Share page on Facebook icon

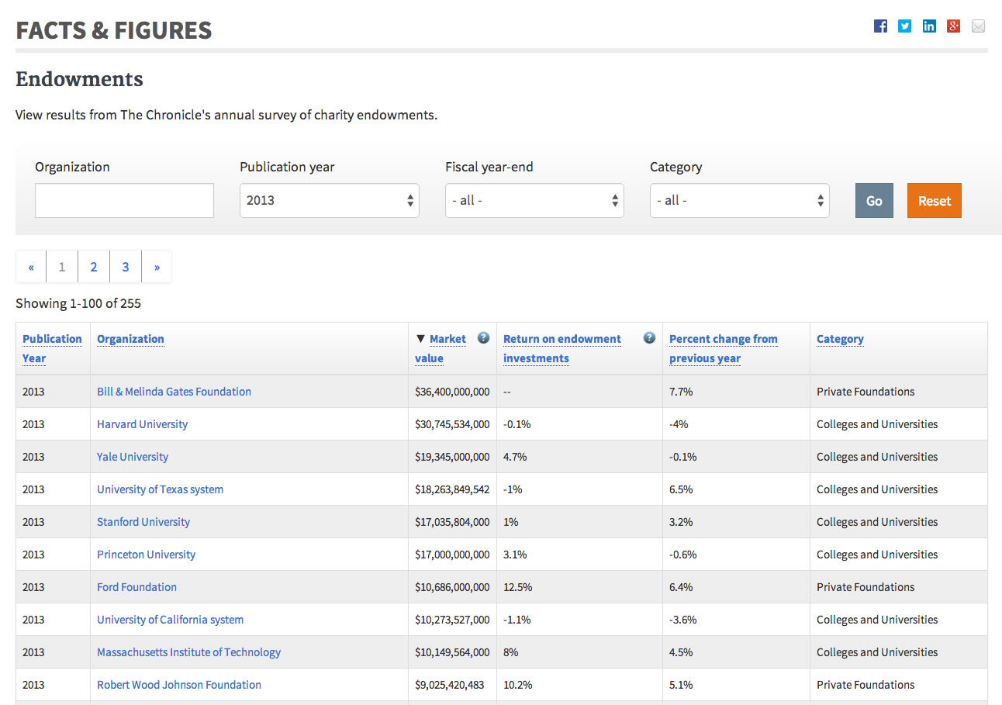(880, 26)
